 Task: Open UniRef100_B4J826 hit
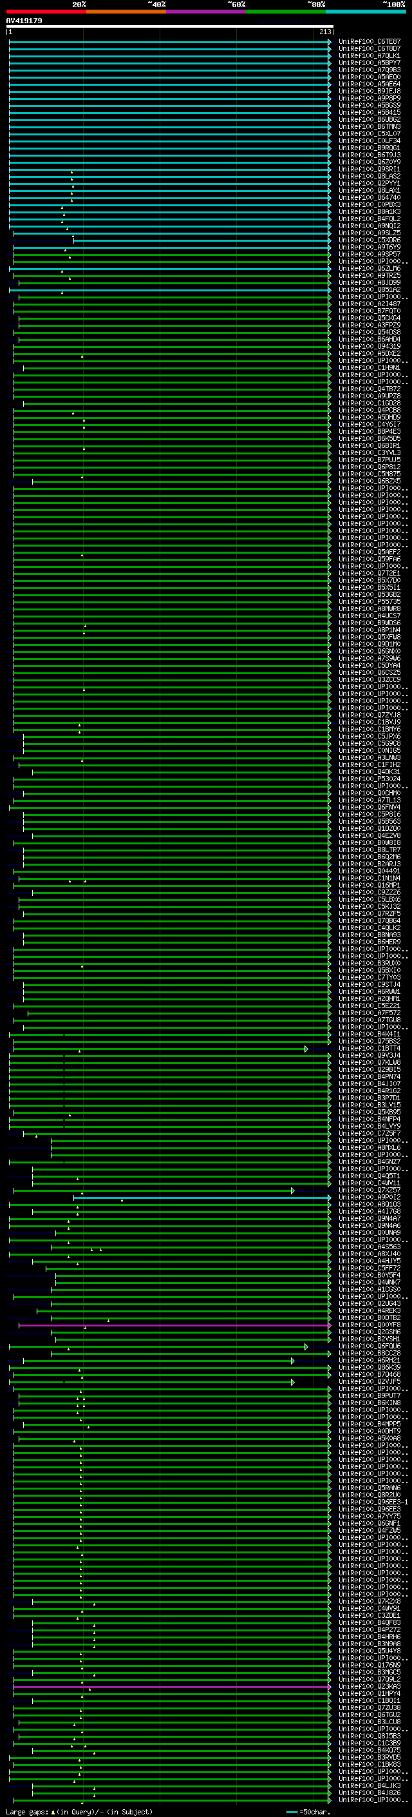[x=370, y=1793]
